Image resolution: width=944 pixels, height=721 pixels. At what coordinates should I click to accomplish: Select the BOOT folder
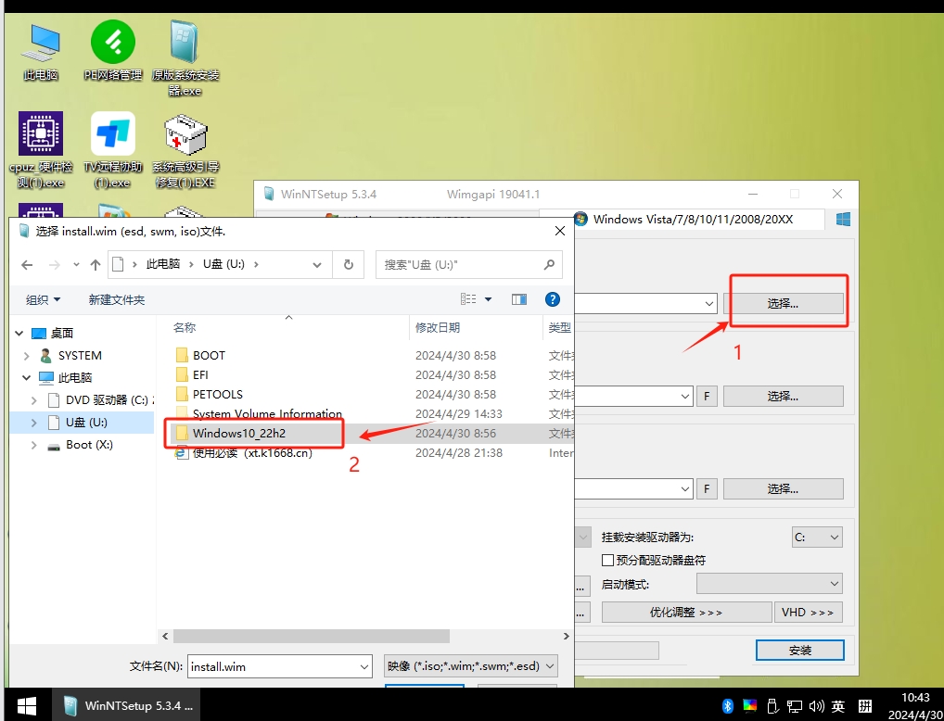209,355
